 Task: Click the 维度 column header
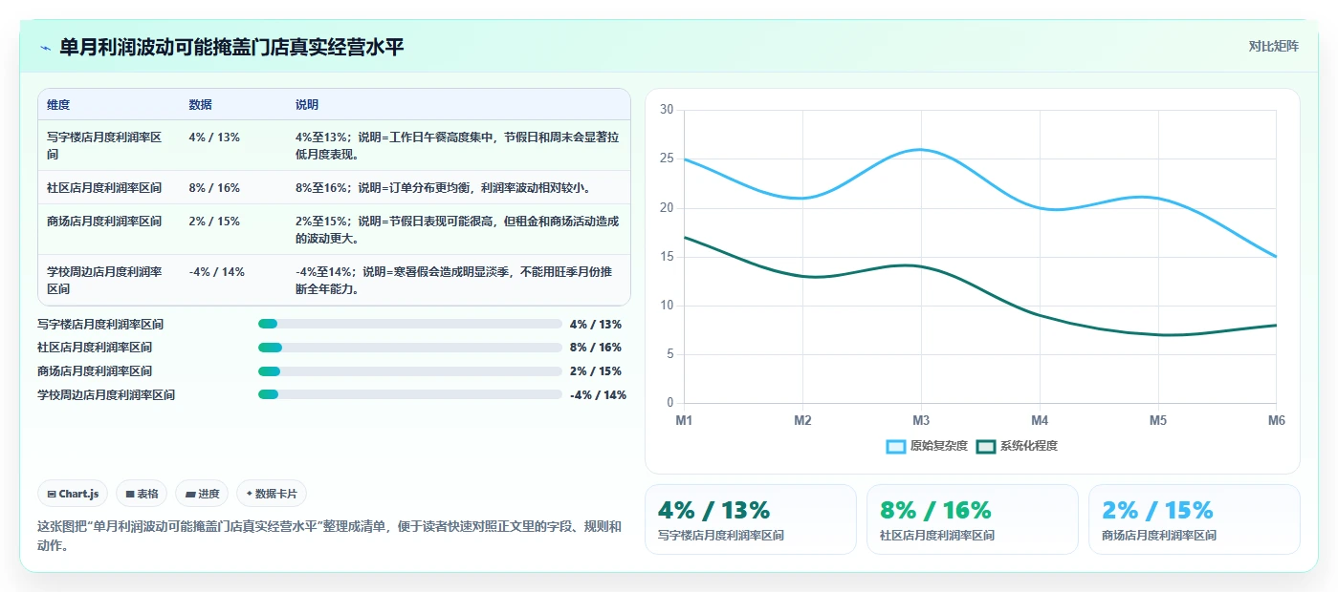(58, 105)
